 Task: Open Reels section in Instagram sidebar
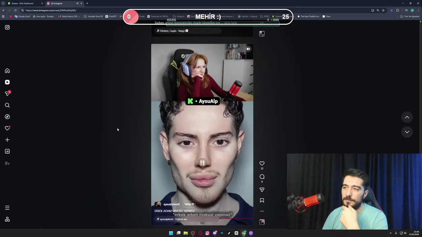pos(7,82)
